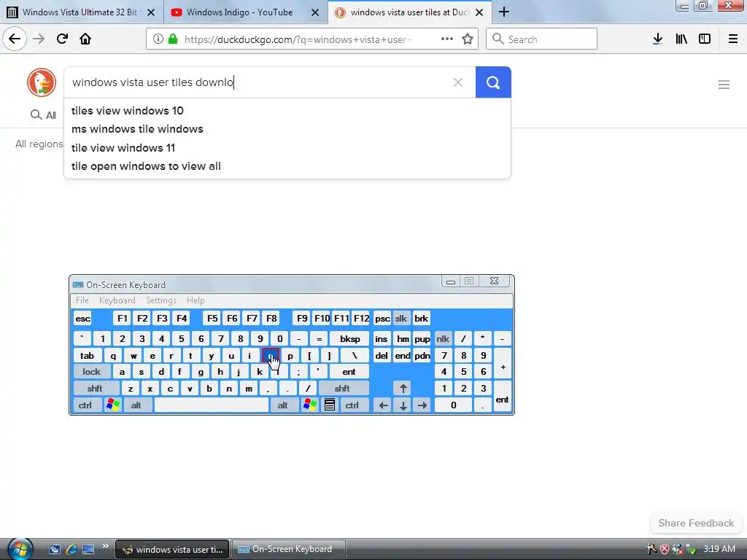Switch to the Firefox taskbar button
The width and height of the screenshot is (747, 560).
pyautogui.click(x=172, y=549)
